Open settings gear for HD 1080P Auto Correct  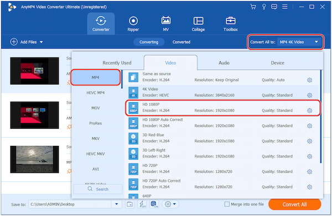click(309, 126)
